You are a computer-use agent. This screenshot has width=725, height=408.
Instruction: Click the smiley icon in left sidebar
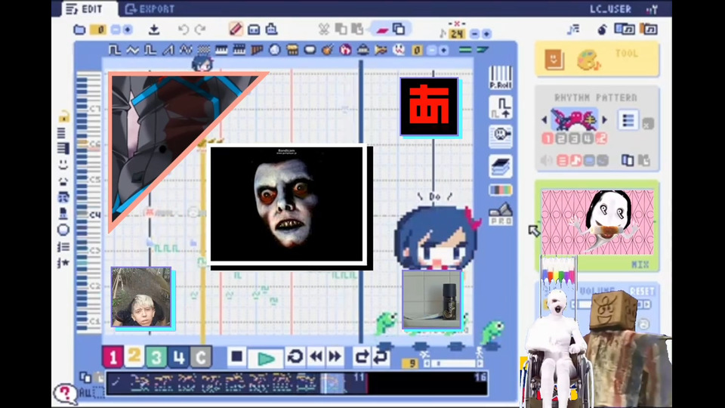pyautogui.click(x=63, y=164)
